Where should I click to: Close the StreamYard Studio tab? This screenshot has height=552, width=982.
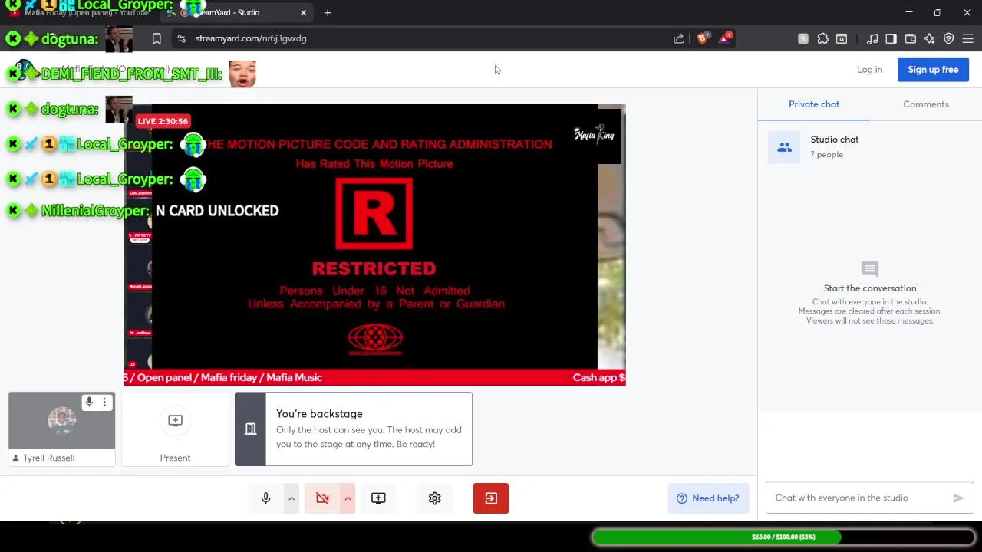[303, 12]
